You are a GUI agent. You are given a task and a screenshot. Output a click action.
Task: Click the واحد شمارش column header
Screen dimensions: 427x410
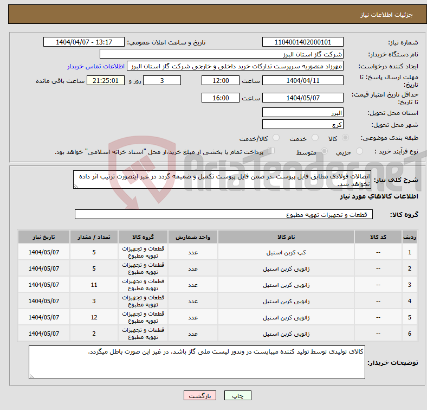[x=193, y=237]
